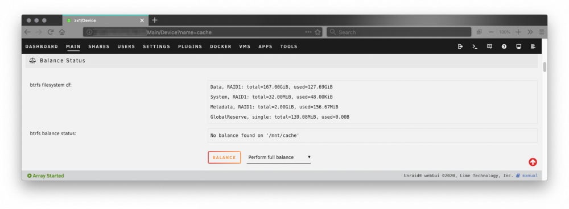The image size is (569, 209).
Task: Click the browser Search field
Action: pos(399,32)
